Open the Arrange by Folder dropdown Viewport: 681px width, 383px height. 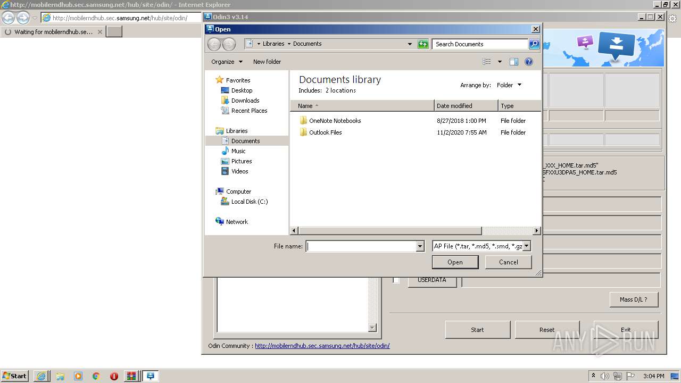point(509,85)
